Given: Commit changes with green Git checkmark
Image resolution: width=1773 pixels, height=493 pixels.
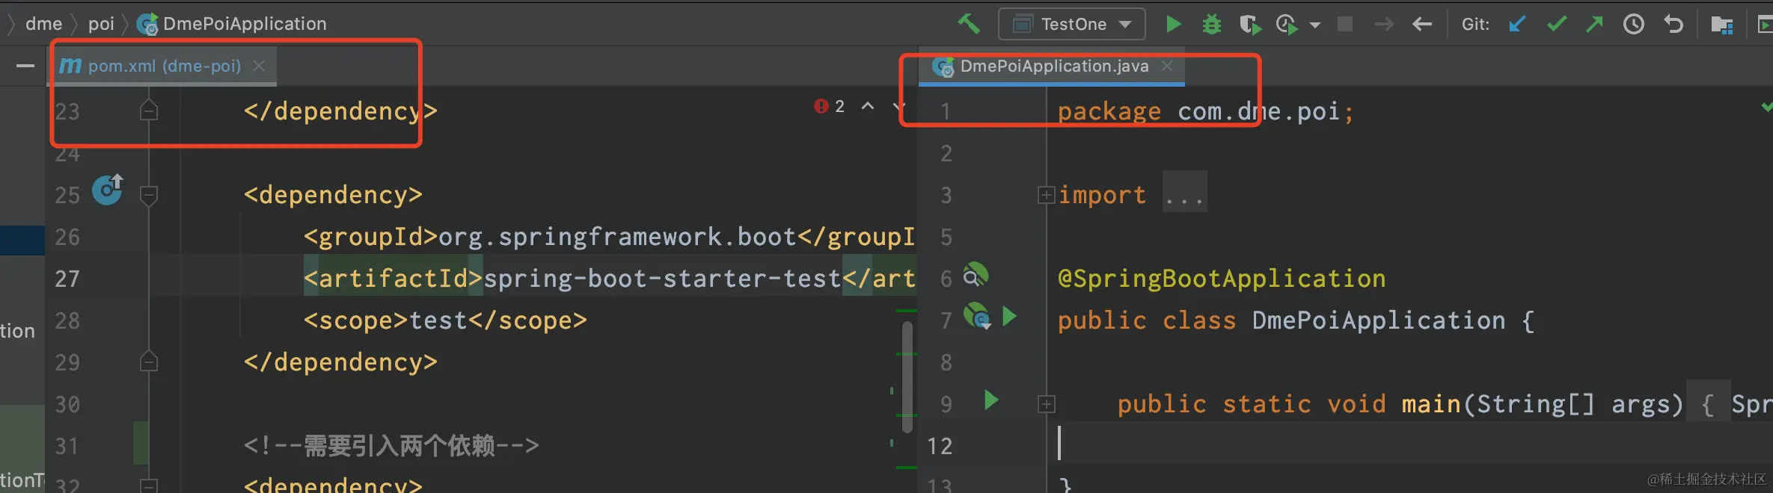Looking at the screenshot, I should pos(1557,25).
